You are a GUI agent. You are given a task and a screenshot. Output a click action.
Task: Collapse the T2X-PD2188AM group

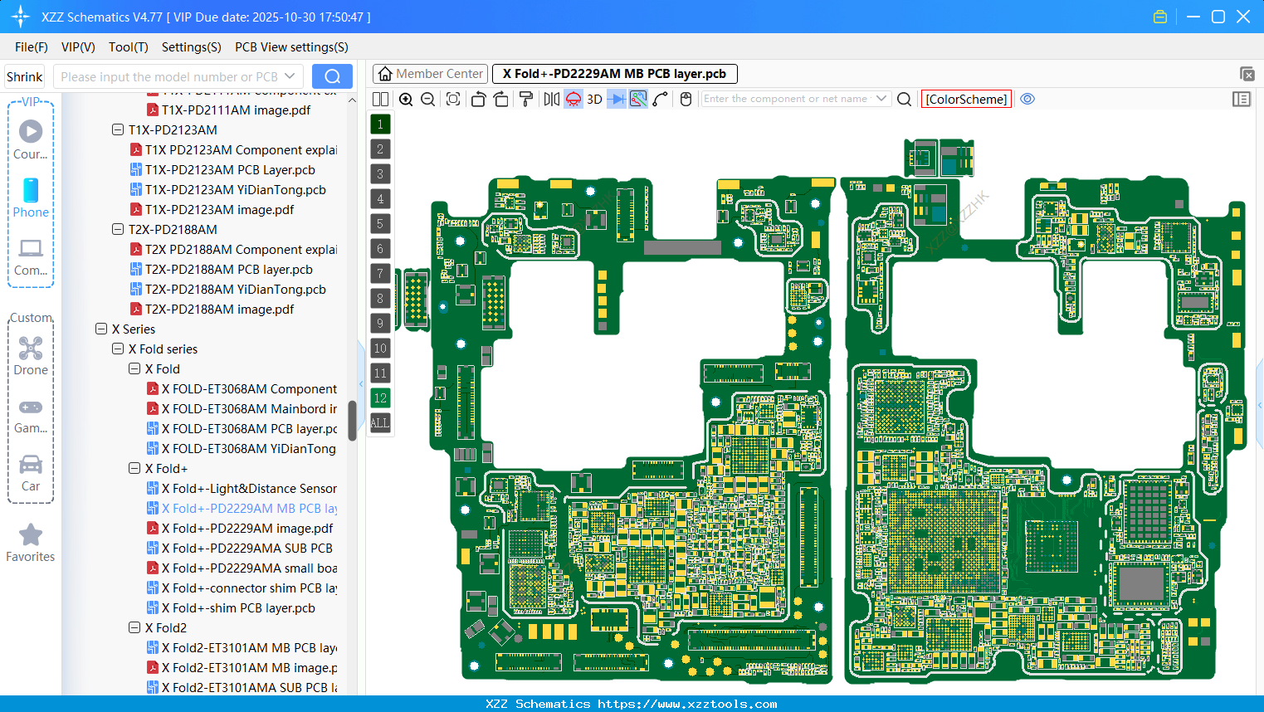(x=118, y=229)
